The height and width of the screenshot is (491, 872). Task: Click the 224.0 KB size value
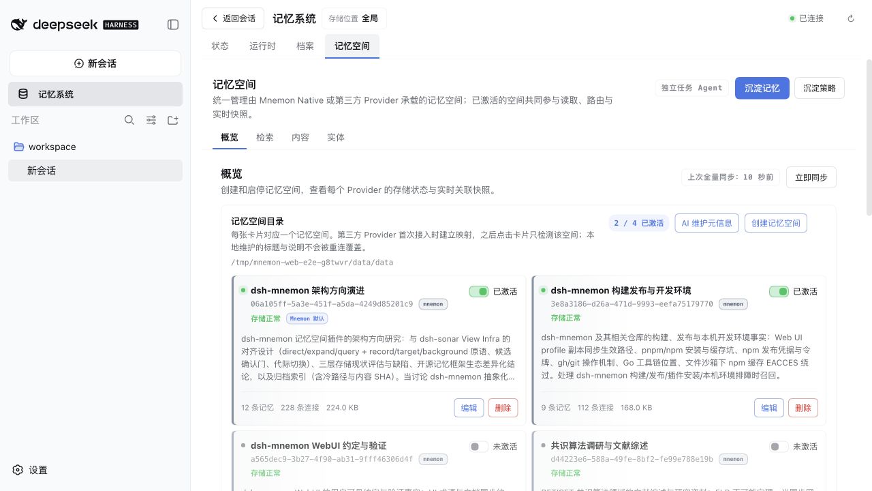[342, 408]
